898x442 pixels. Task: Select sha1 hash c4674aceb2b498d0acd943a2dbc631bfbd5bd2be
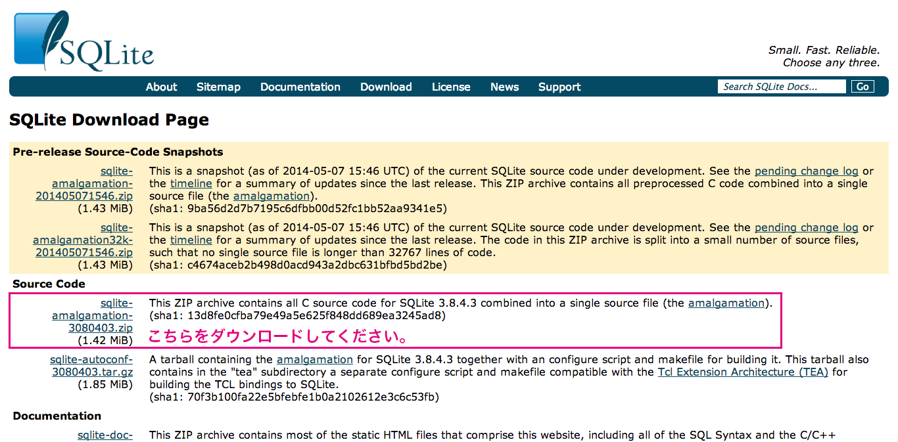click(x=315, y=265)
